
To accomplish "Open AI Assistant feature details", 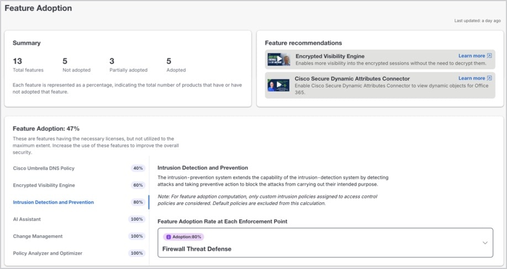I will (x=27, y=219).
